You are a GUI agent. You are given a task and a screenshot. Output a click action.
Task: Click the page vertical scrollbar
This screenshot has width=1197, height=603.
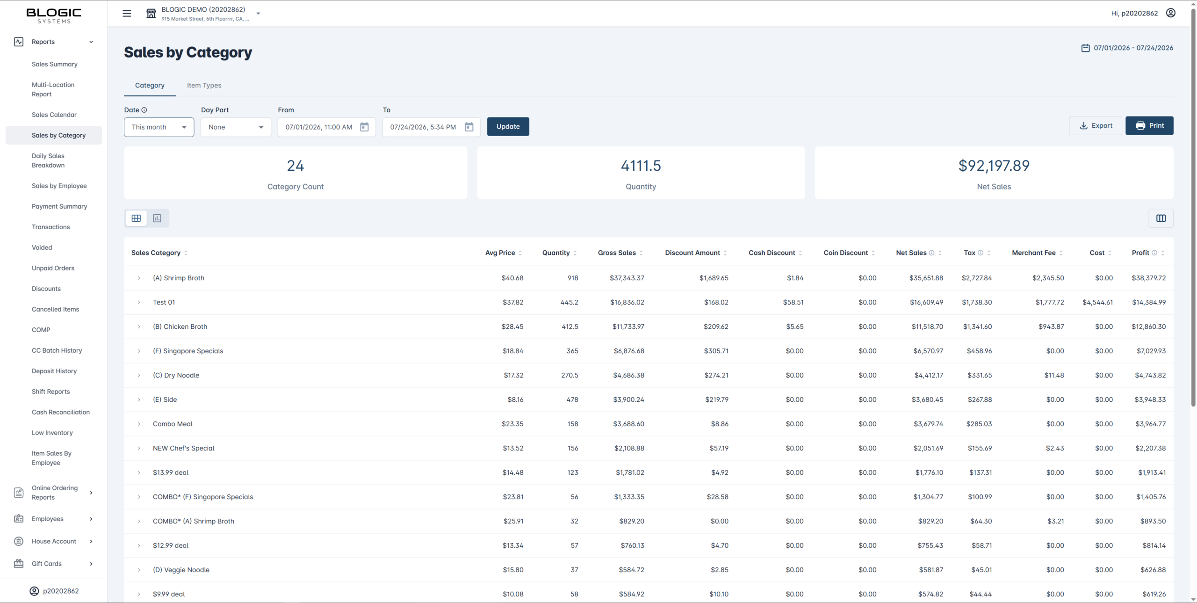click(x=1193, y=208)
